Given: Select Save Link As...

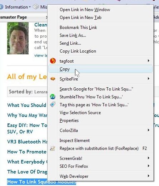Looking at the screenshot, I should click(100, 35).
